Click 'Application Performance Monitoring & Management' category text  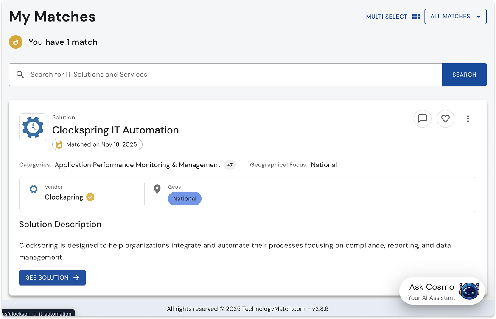tap(137, 165)
